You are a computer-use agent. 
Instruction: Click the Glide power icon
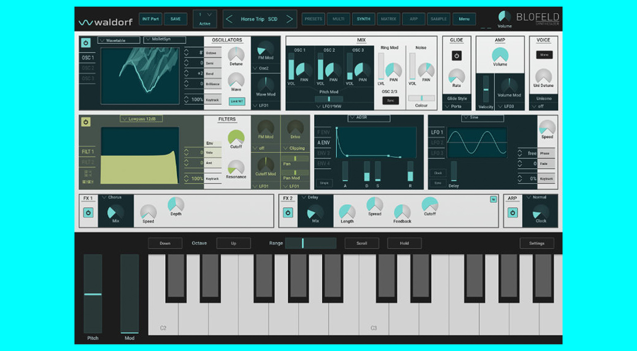coord(457,55)
